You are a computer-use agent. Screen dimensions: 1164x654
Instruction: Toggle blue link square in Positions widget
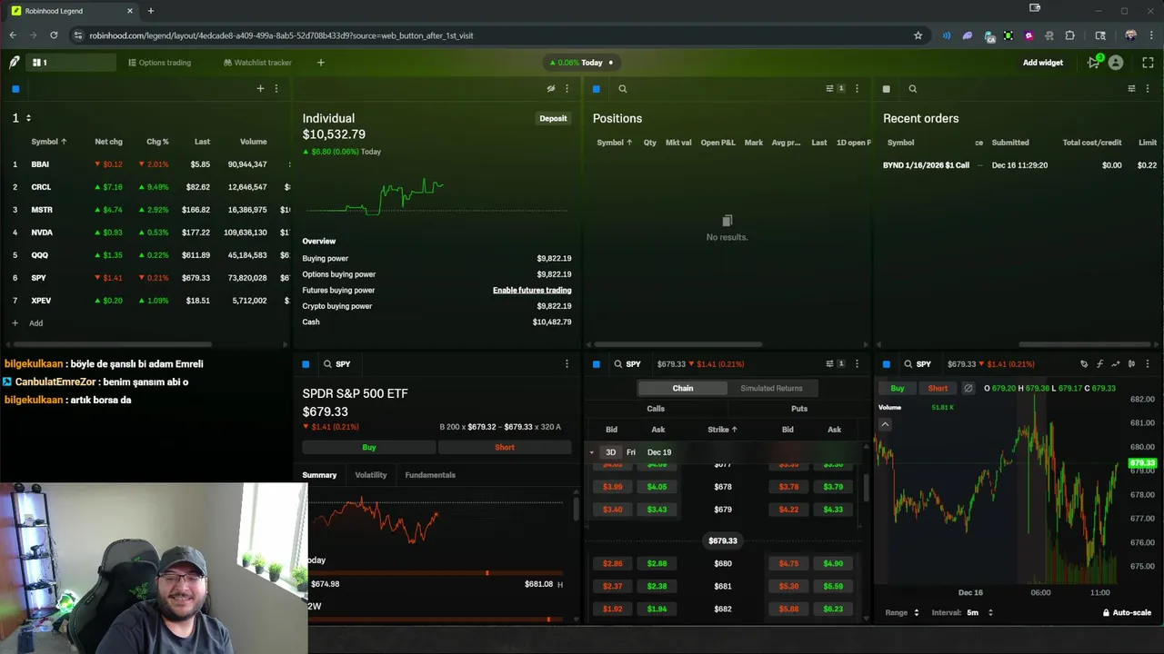tap(597, 89)
